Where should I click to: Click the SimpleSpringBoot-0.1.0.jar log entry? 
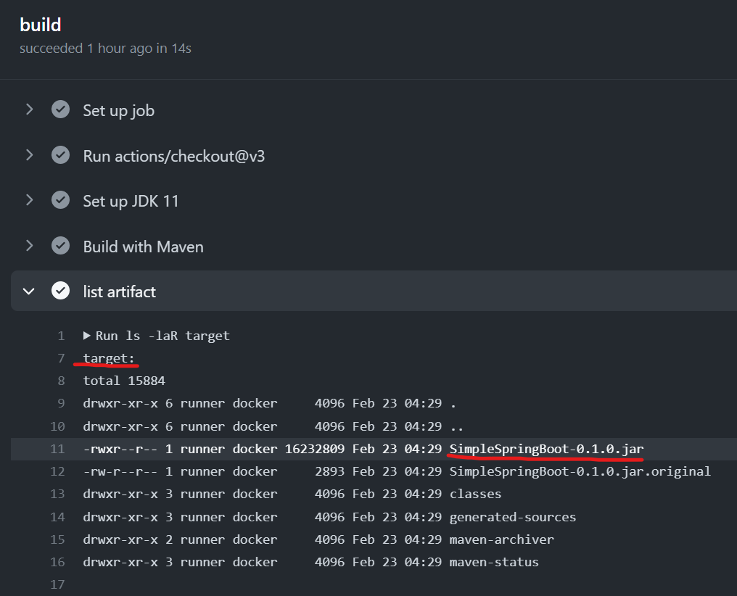pyautogui.click(x=546, y=449)
